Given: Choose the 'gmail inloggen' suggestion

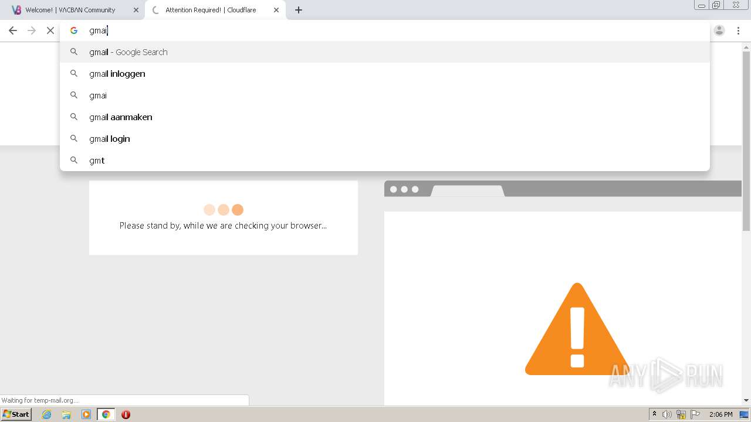Looking at the screenshot, I should pyautogui.click(x=385, y=74).
